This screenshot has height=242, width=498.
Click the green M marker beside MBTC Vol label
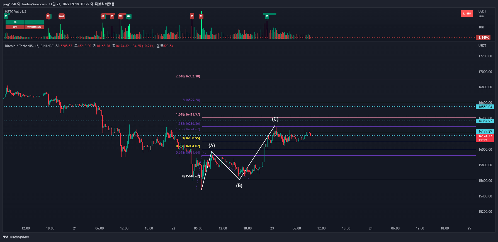(x=6, y=16)
